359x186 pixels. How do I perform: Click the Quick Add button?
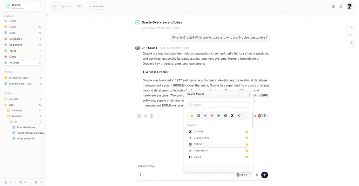(x=96, y=6)
